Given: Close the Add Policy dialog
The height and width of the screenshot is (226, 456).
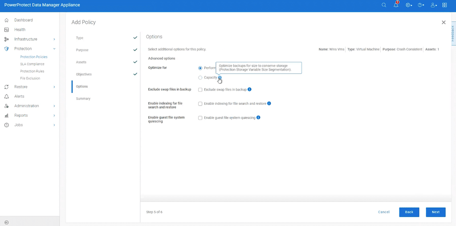Looking at the screenshot, I should (x=444, y=22).
